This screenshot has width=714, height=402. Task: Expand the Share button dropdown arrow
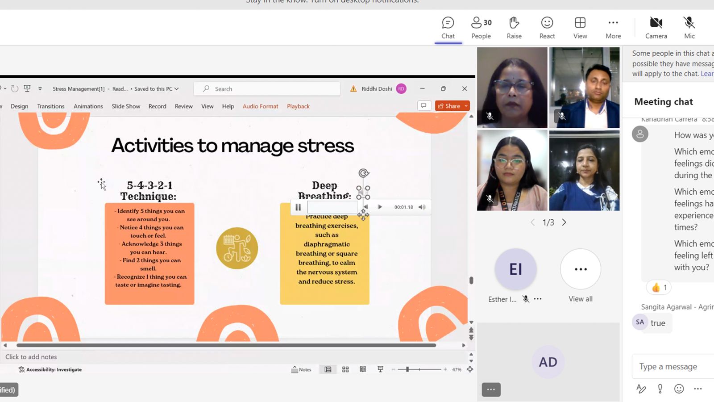pyautogui.click(x=466, y=106)
